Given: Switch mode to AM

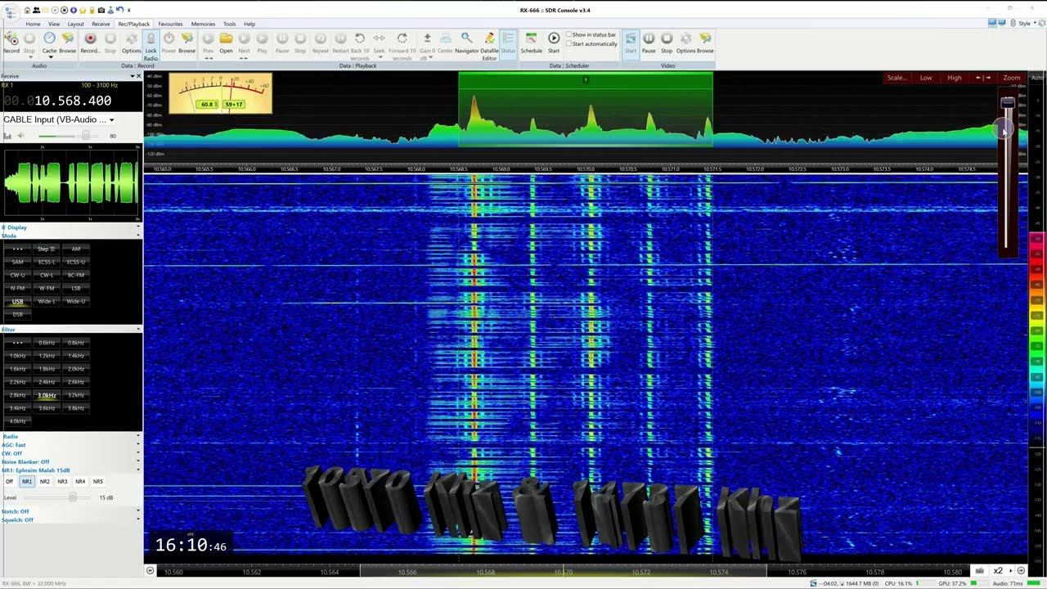Looking at the screenshot, I should [76, 249].
